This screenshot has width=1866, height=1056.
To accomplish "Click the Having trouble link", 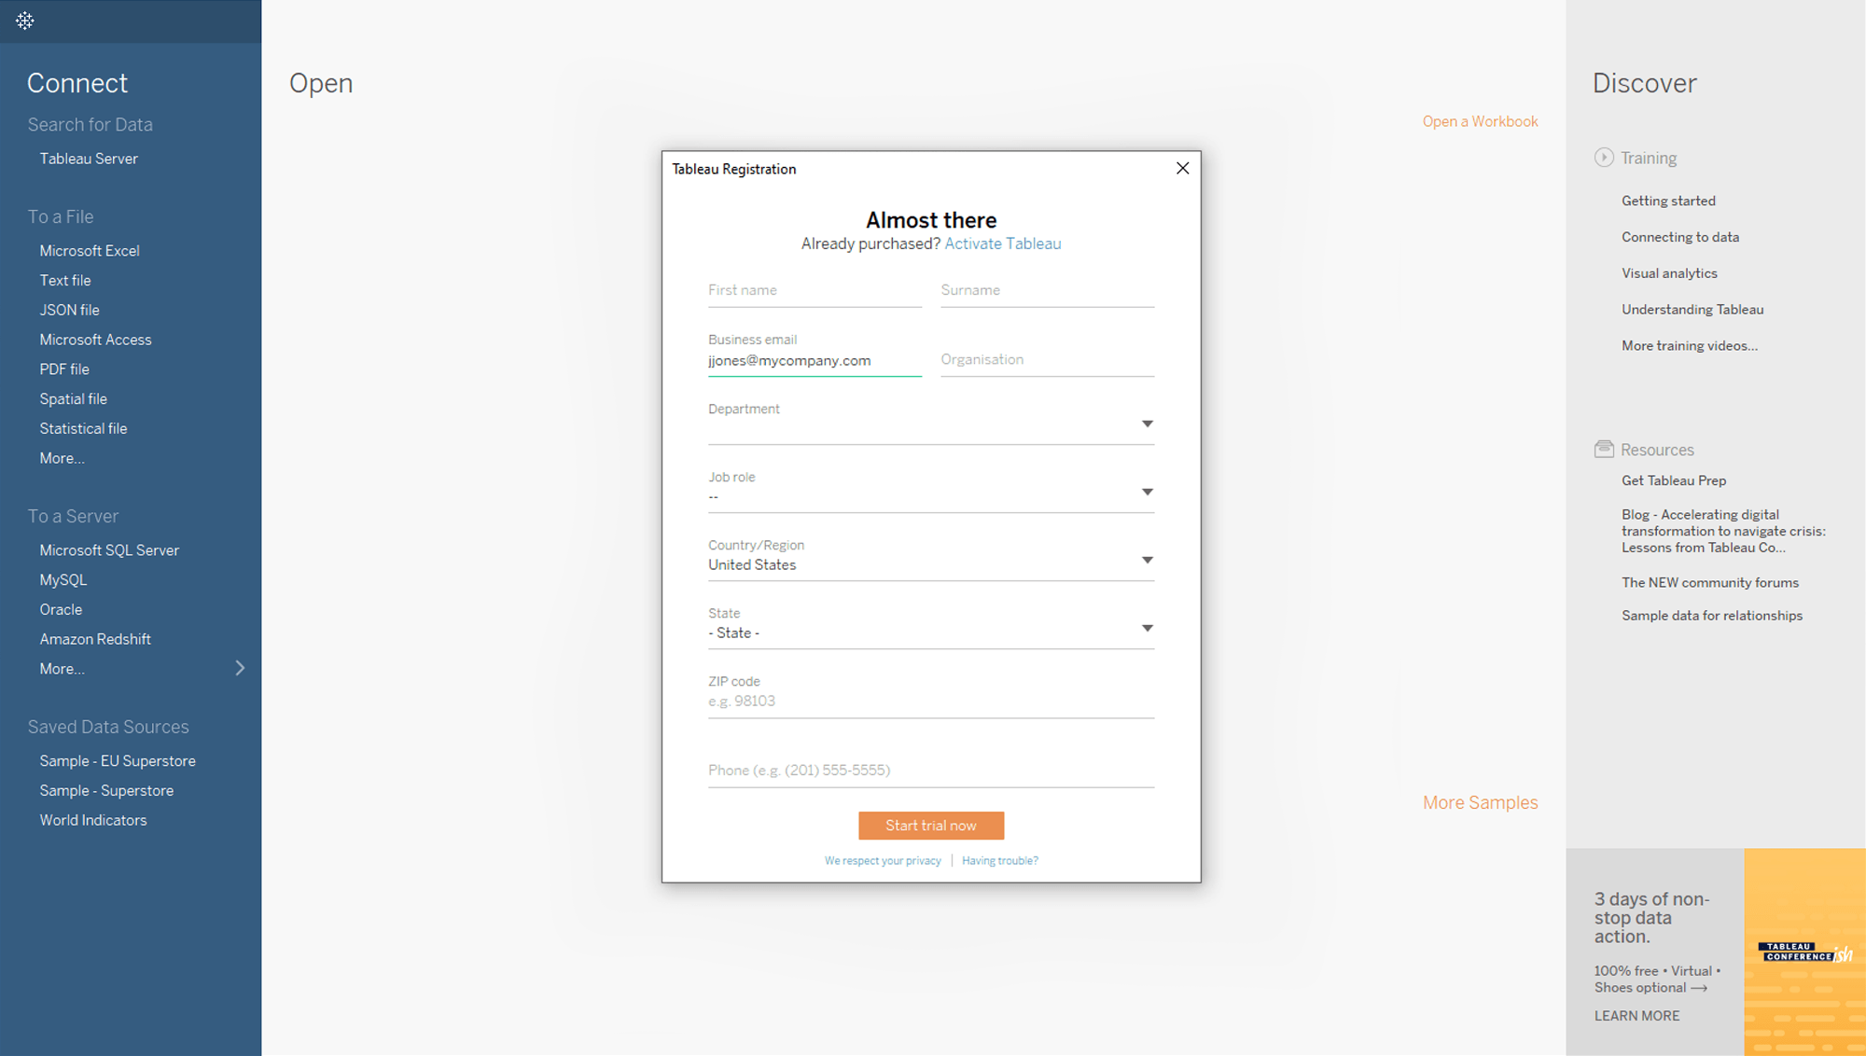I will click(999, 860).
